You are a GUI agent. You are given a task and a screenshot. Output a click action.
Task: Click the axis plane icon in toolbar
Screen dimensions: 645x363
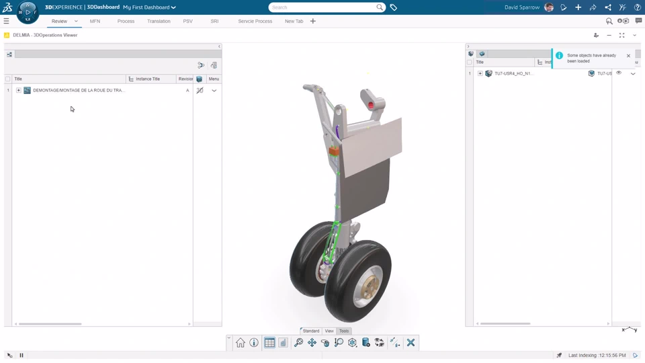395,342
